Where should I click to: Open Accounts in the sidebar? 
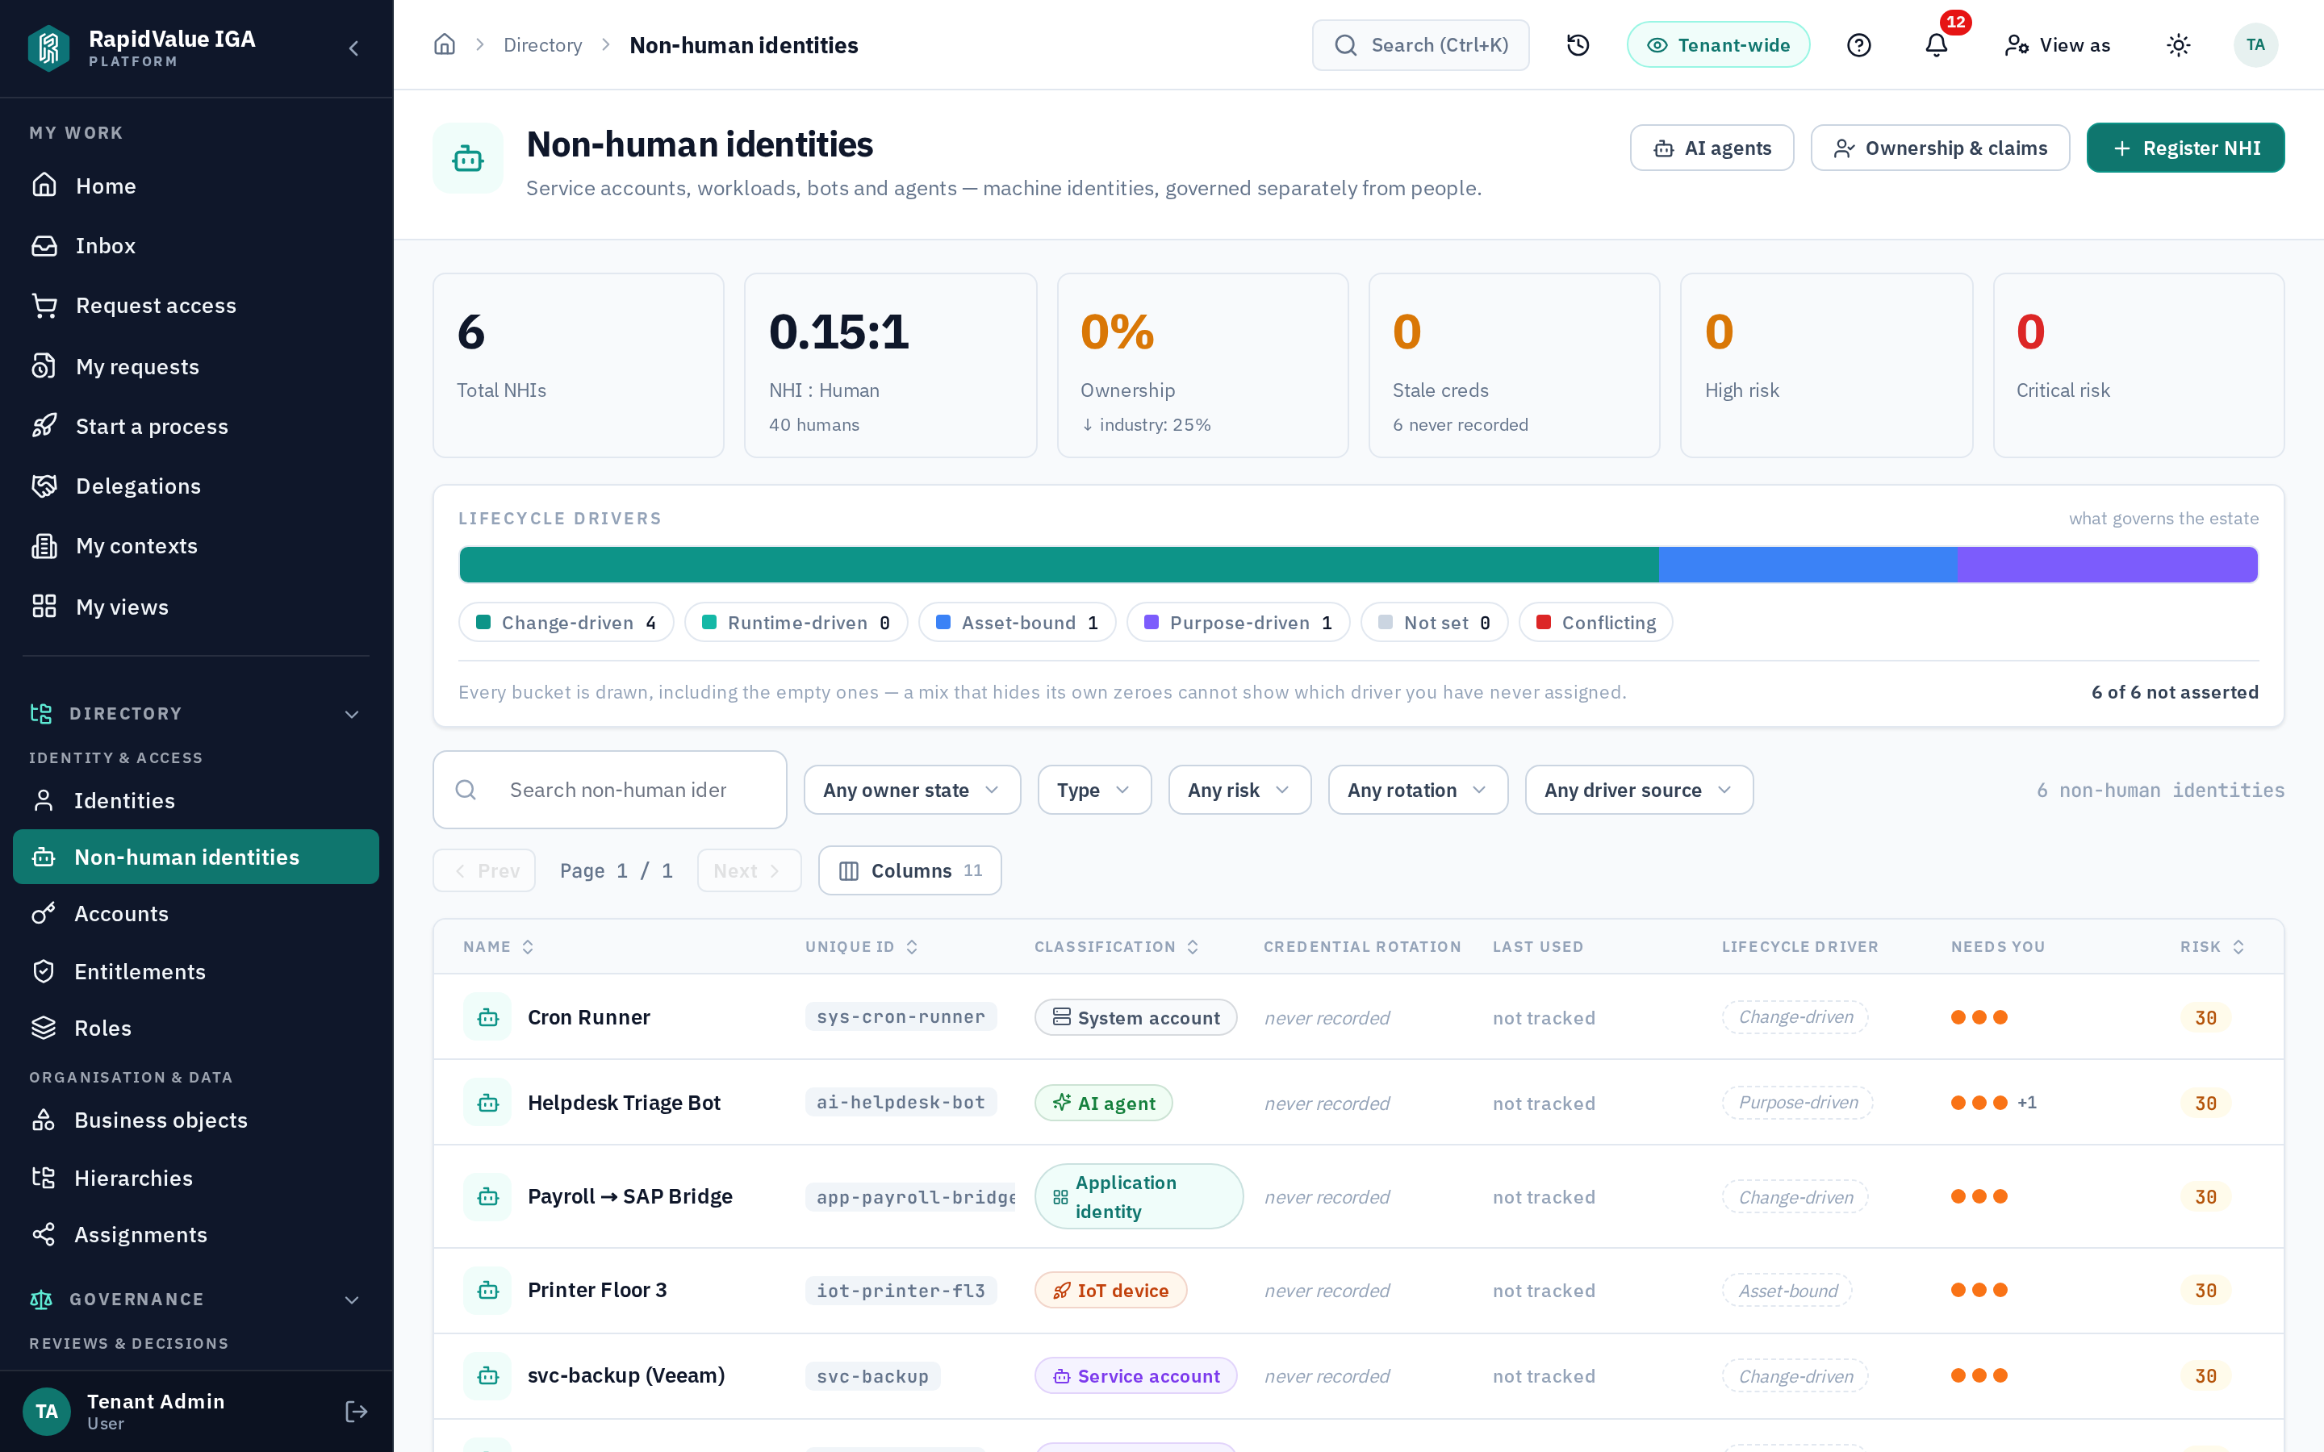(x=196, y=913)
